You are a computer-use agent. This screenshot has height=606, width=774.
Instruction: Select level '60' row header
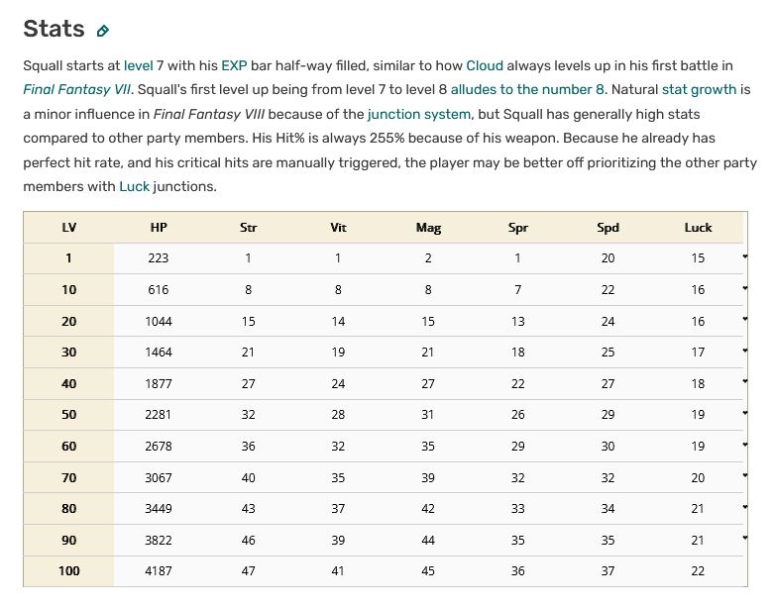(x=68, y=447)
